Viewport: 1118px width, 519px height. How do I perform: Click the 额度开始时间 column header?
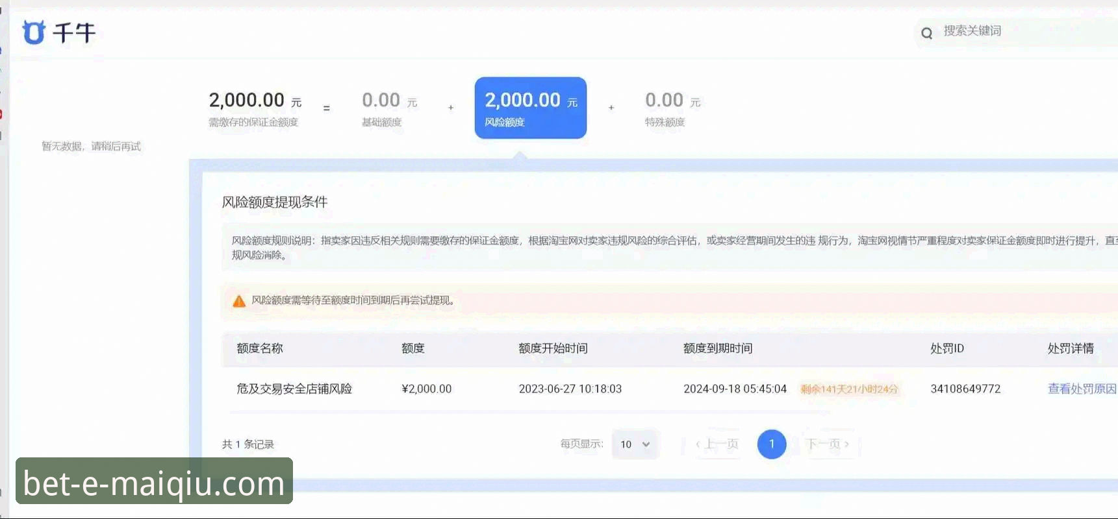tap(553, 348)
